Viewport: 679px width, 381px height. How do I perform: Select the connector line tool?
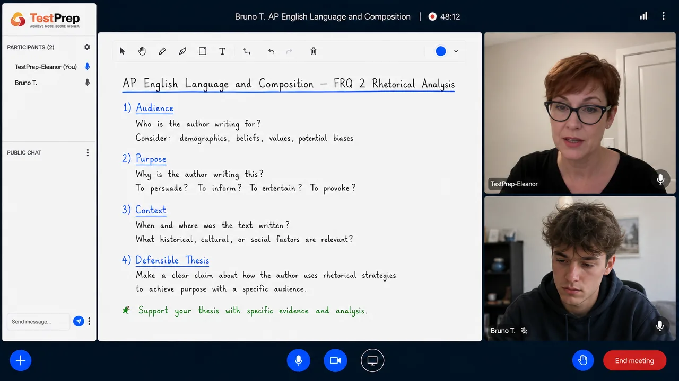coord(247,51)
